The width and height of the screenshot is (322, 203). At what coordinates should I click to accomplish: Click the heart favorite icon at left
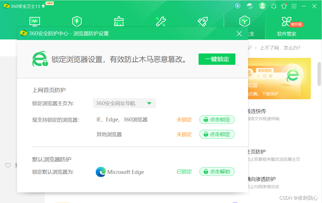[x=8, y=165]
